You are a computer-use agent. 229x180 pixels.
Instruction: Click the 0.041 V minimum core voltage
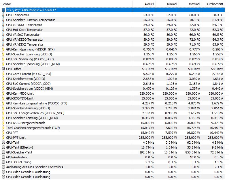click(x=172, y=49)
